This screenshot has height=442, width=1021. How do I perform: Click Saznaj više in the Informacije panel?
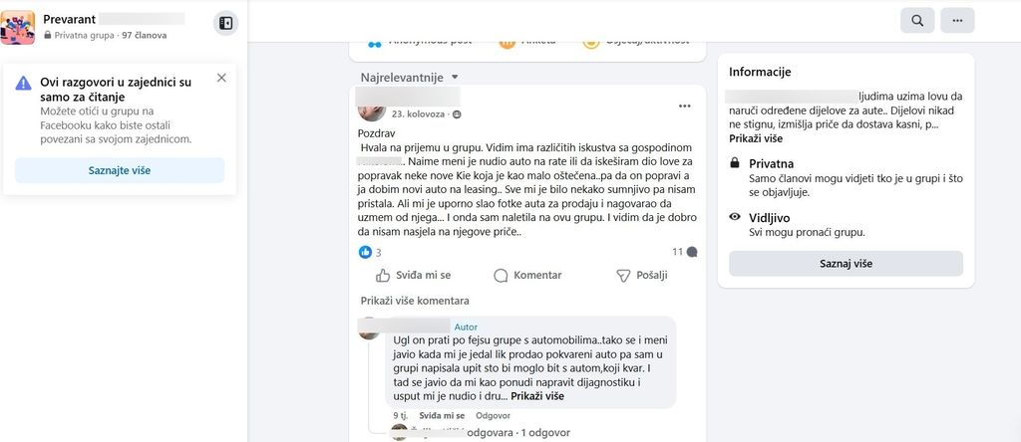point(846,264)
